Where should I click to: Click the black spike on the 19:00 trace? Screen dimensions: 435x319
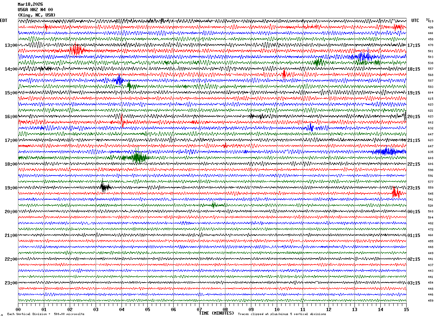(105, 187)
